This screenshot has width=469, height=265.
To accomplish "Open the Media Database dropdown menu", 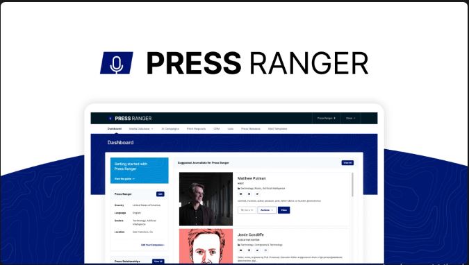I will [x=141, y=129].
